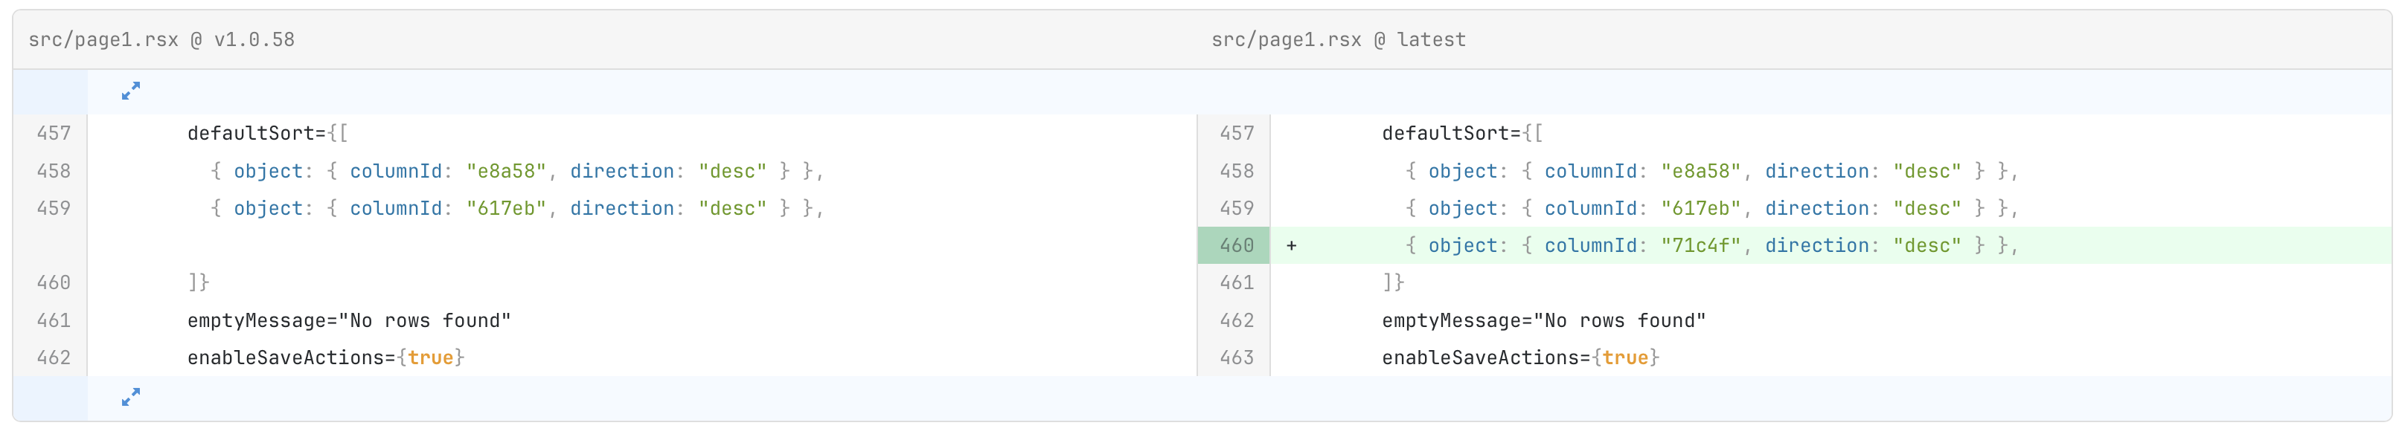
Task: Select line number 461 in left pane
Action: pyautogui.click(x=53, y=321)
